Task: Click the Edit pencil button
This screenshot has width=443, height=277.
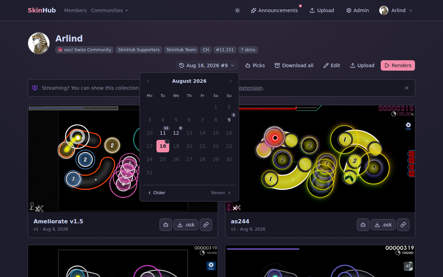Action: click(332, 65)
